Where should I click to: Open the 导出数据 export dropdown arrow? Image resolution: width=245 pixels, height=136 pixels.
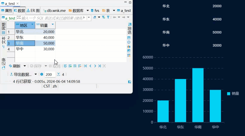tap(36, 74)
